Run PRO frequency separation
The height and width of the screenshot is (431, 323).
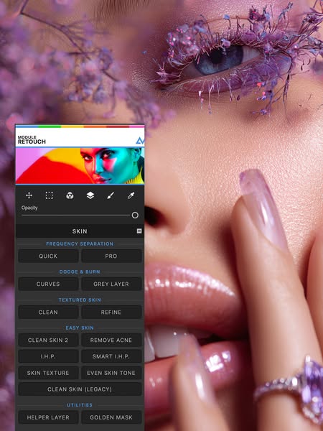pos(111,256)
